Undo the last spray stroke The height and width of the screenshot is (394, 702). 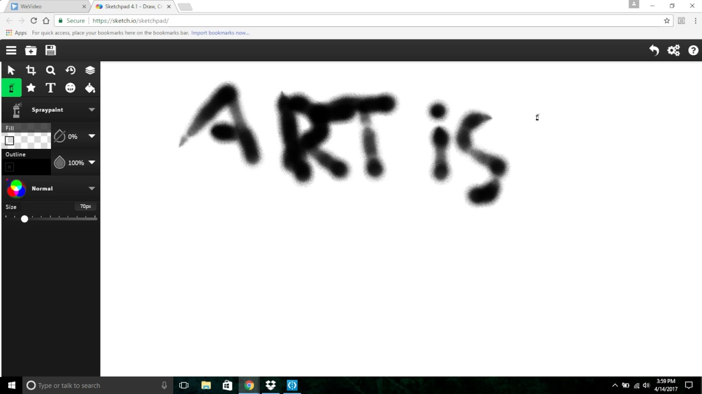point(654,50)
